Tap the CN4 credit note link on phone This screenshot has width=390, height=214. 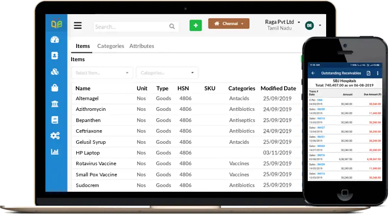(320, 100)
